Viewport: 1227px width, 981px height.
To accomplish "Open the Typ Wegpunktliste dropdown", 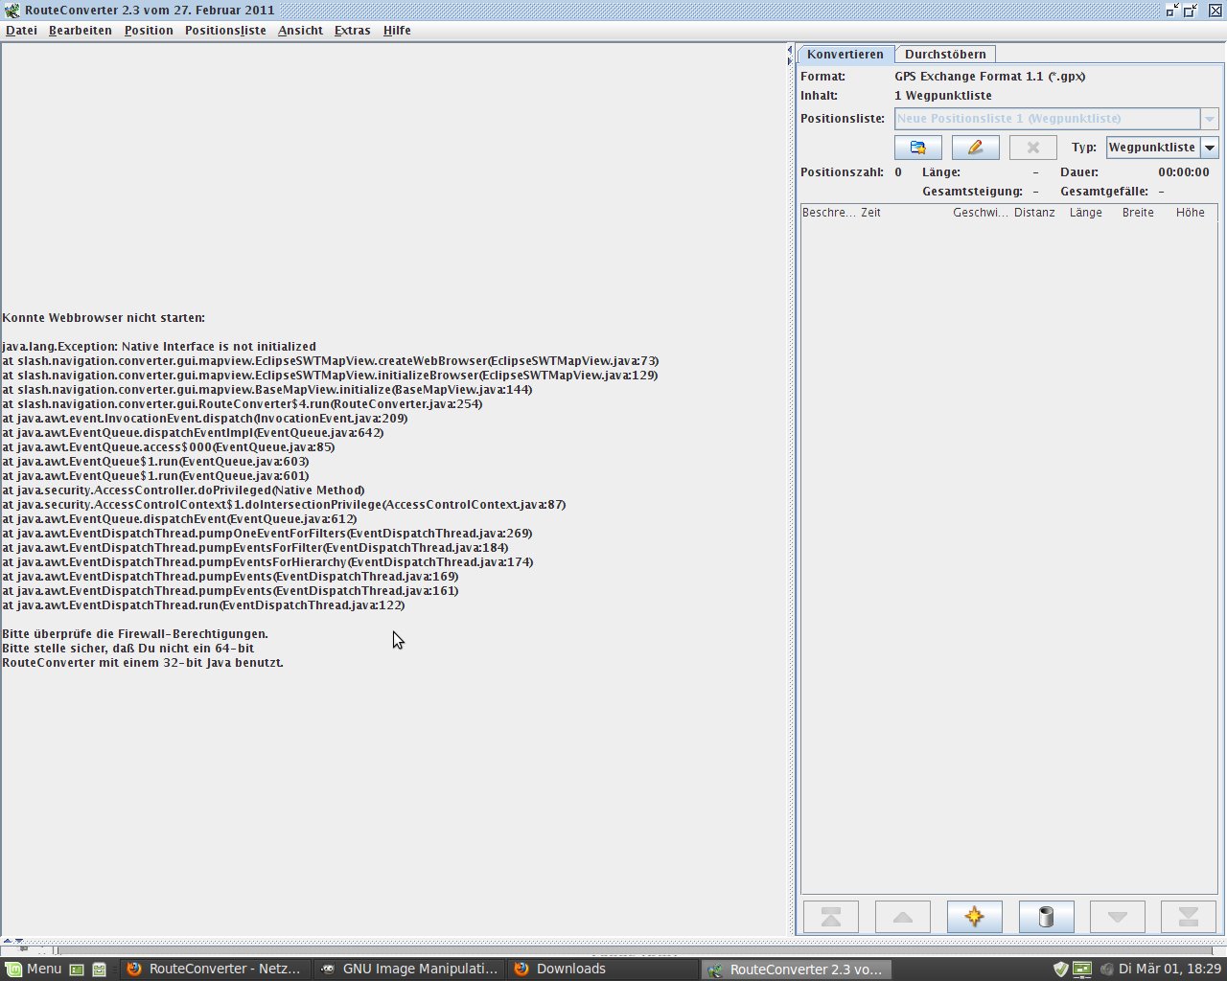I will click(1209, 148).
